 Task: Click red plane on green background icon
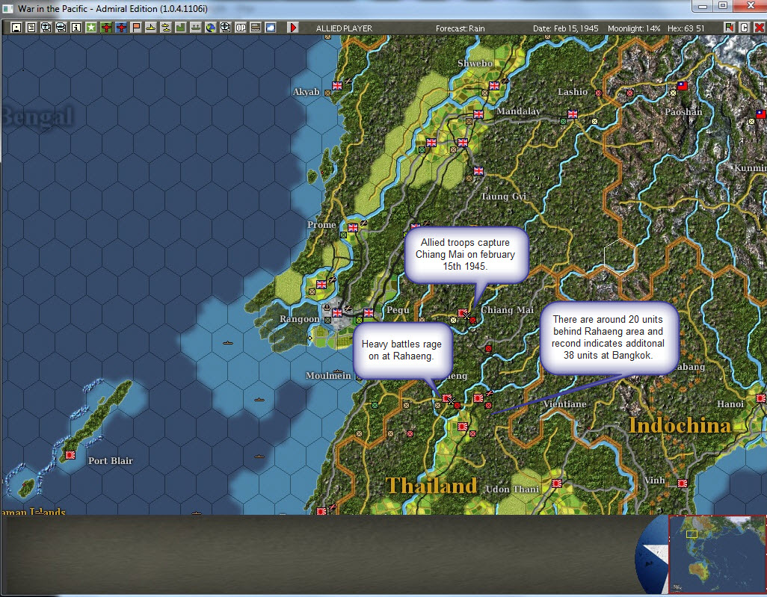[x=106, y=28]
